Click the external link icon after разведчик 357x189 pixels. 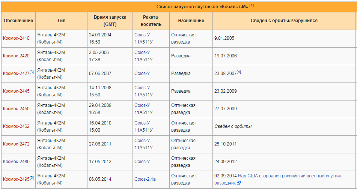(239, 183)
